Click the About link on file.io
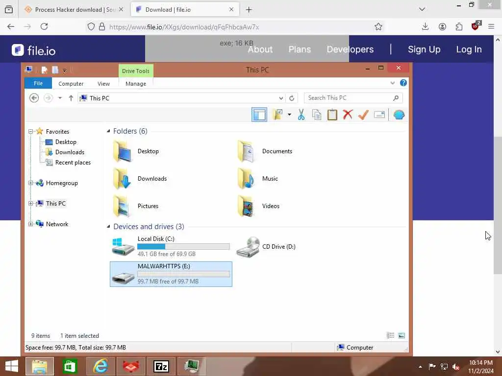Image resolution: width=502 pixels, height=376 pixels. 260,49
